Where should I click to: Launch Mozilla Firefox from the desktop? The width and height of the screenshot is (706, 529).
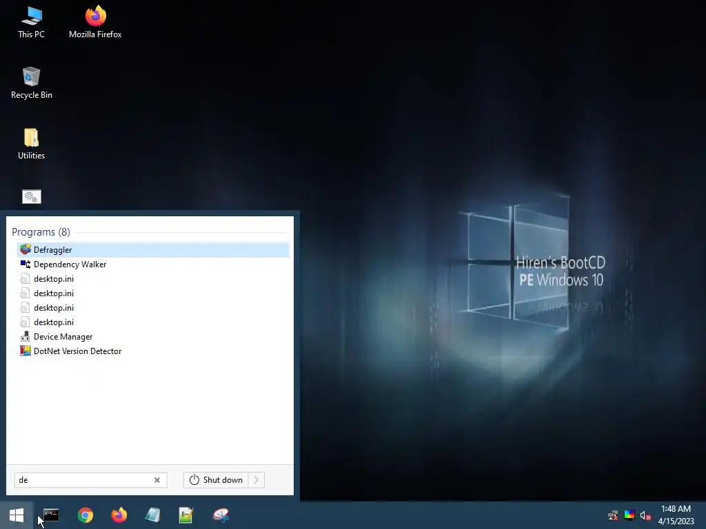[x=95, y=23]
